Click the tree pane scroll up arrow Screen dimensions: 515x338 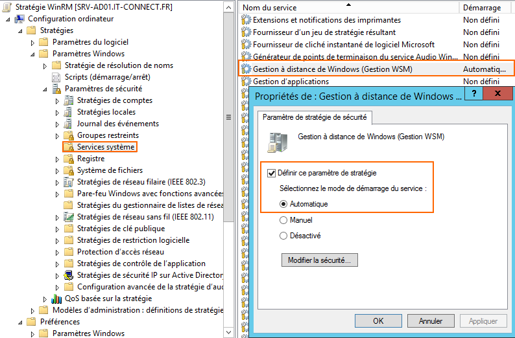click(228, 8)
